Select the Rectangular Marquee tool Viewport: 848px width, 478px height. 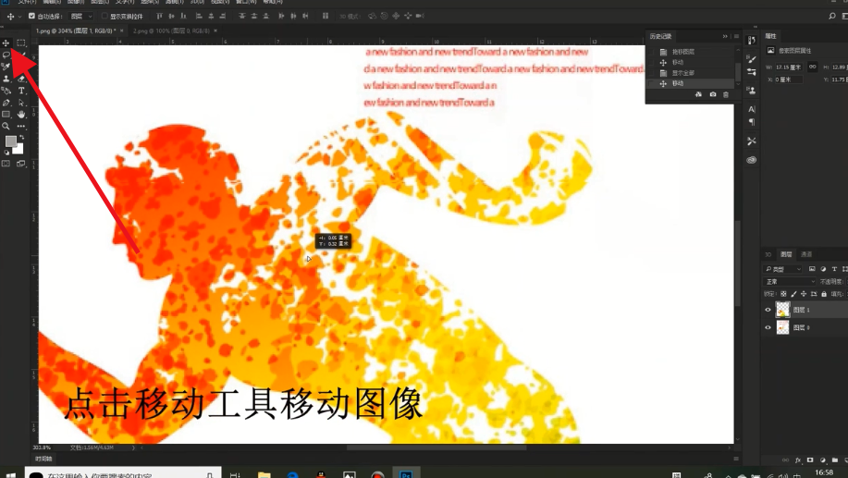21,43
